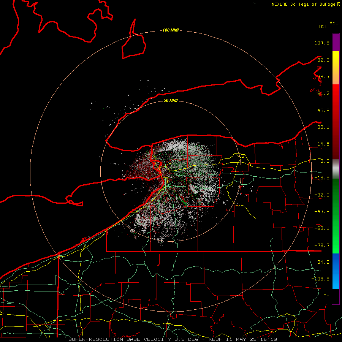Click the 14.5 legend value

[x=323, y=144]
